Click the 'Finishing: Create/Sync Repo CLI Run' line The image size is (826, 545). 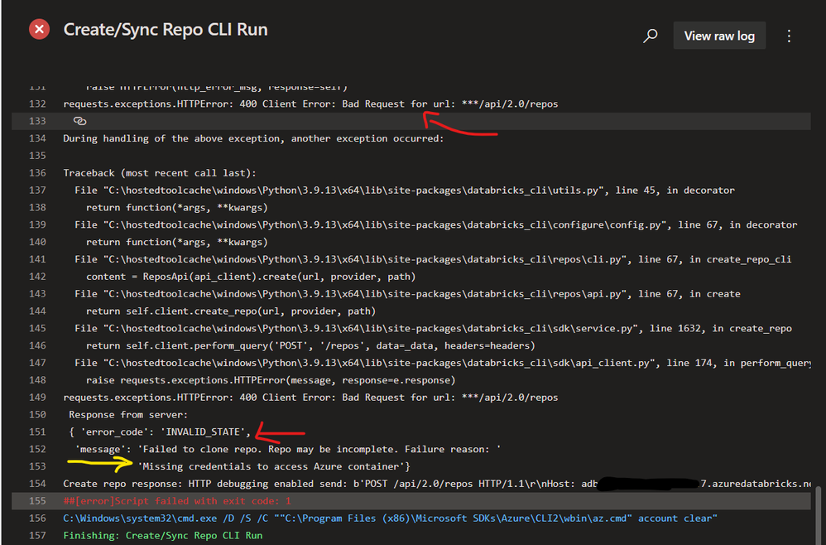point(162,536)
